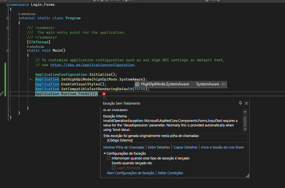
Task: Check the Login_Forms.dll exclusion checkbox
Action: [x=114, y=167]
